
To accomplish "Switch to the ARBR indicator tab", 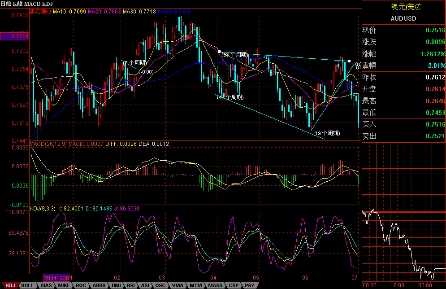I will click(x=99, y=285).
